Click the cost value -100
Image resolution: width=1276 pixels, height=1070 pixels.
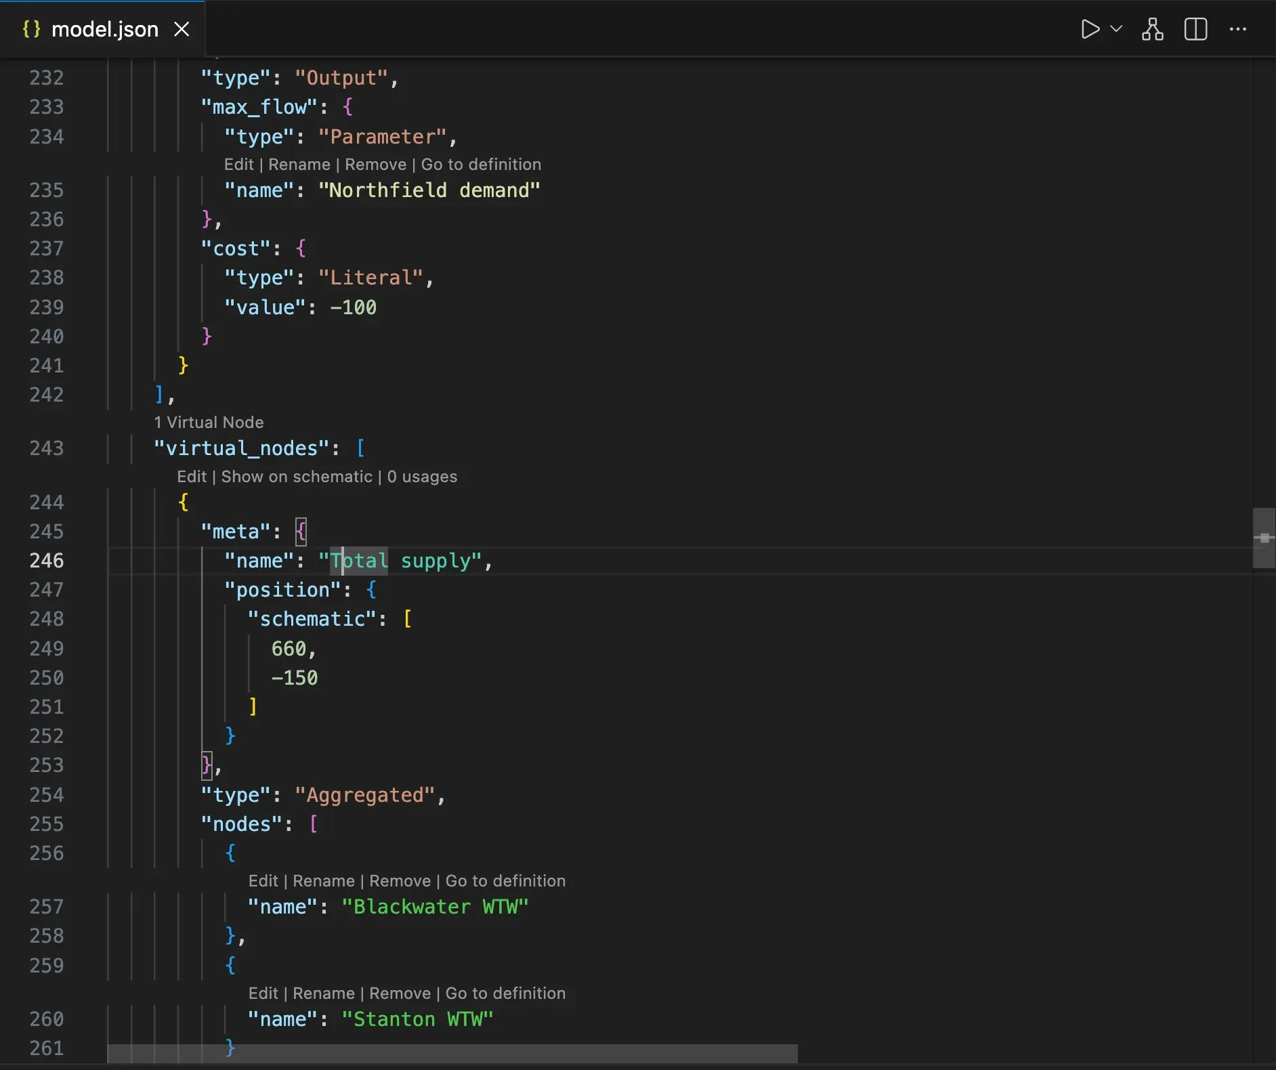click(353, 307)
